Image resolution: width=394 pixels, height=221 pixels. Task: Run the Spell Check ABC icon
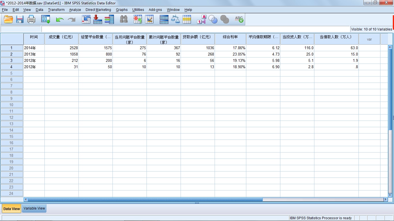(239, 19)
